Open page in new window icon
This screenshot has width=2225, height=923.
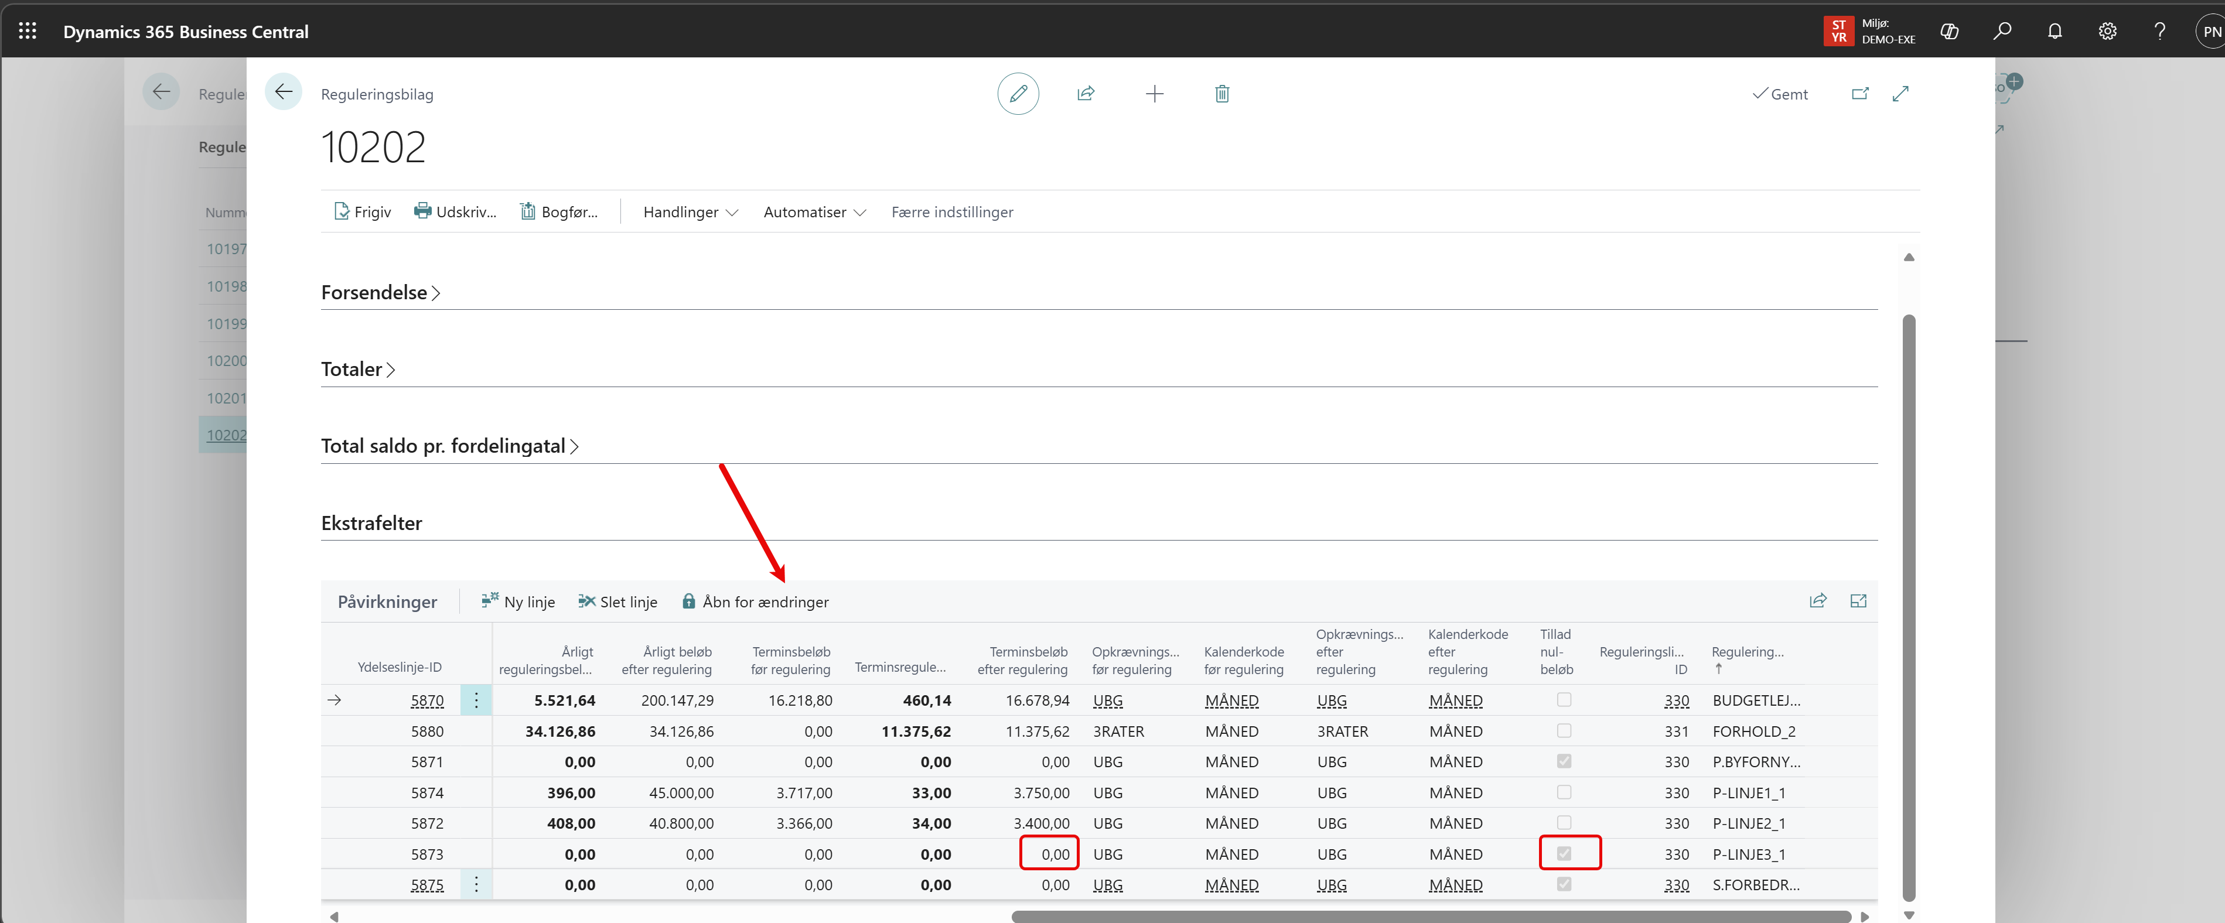(1859, 93)
